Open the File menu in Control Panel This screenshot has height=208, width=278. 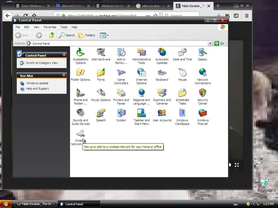tap(18, 27)
